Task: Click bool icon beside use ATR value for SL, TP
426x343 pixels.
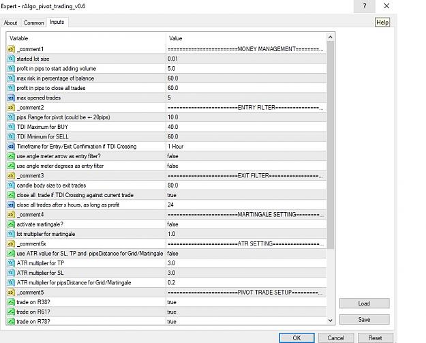Action: 11,254
